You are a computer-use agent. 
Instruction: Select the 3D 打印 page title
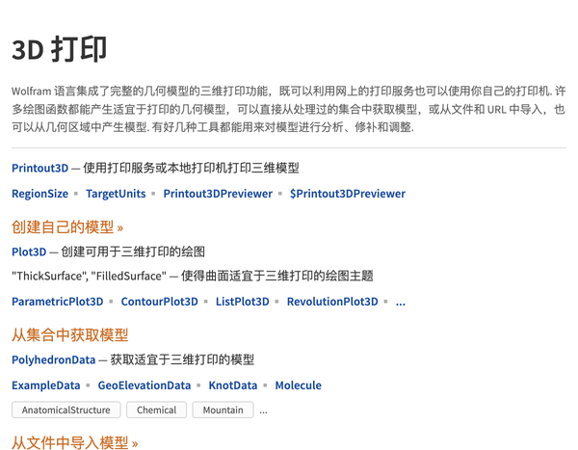tap(60, 49)
